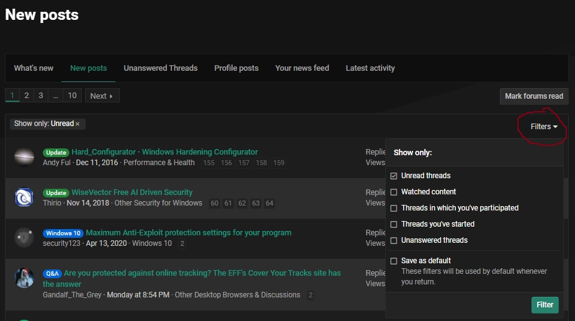Open security123's avatar
Image resolution: width=575 pixels, height=321 pixels.
[x=24, y=238]
